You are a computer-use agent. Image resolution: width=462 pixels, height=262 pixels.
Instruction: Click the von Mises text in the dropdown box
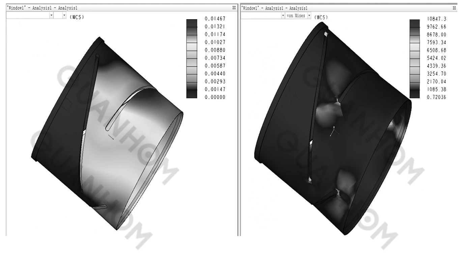[297, 15]
